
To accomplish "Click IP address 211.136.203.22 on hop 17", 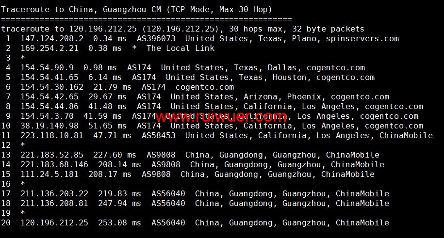I will pyautogui.click(x=54, y=194).
